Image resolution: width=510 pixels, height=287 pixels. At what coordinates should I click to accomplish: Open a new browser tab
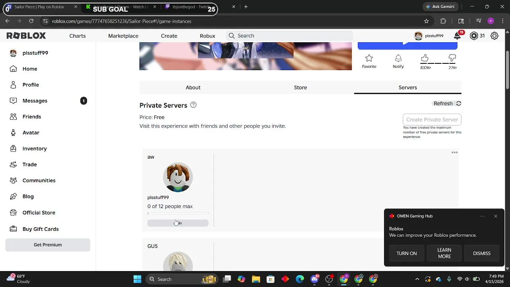(x=246, y=7)
